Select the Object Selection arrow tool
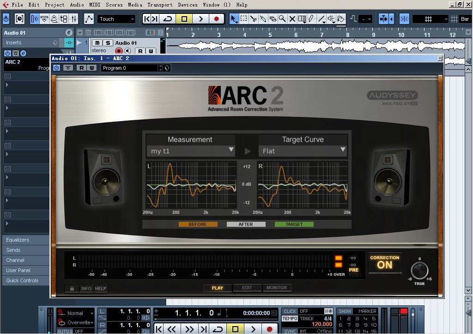This screenshot has width=473, height=334. click(233, 18)
